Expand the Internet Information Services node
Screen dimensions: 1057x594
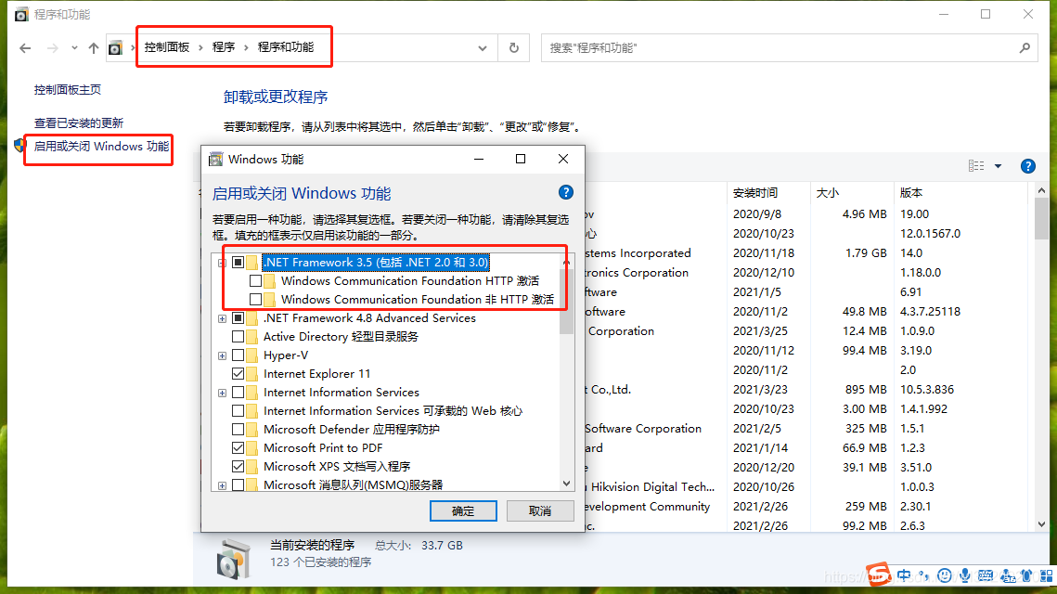(x=222, y=393)
